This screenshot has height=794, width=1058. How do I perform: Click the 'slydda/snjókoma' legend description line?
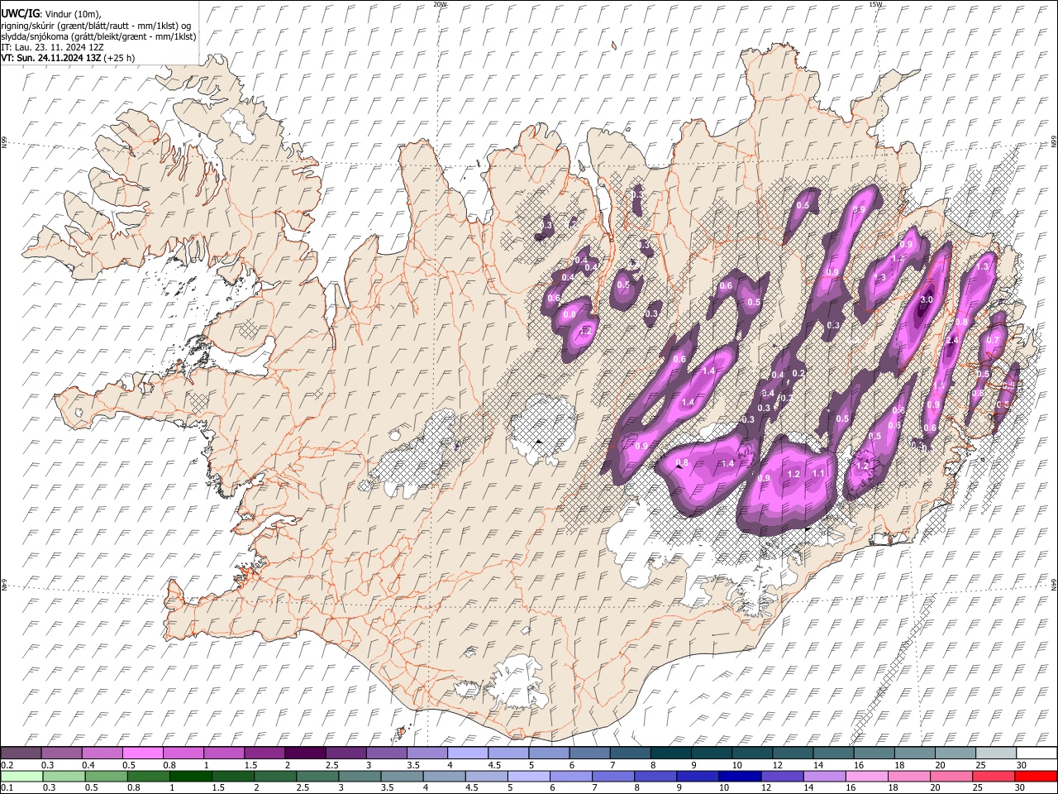click(x=99, y=36)
